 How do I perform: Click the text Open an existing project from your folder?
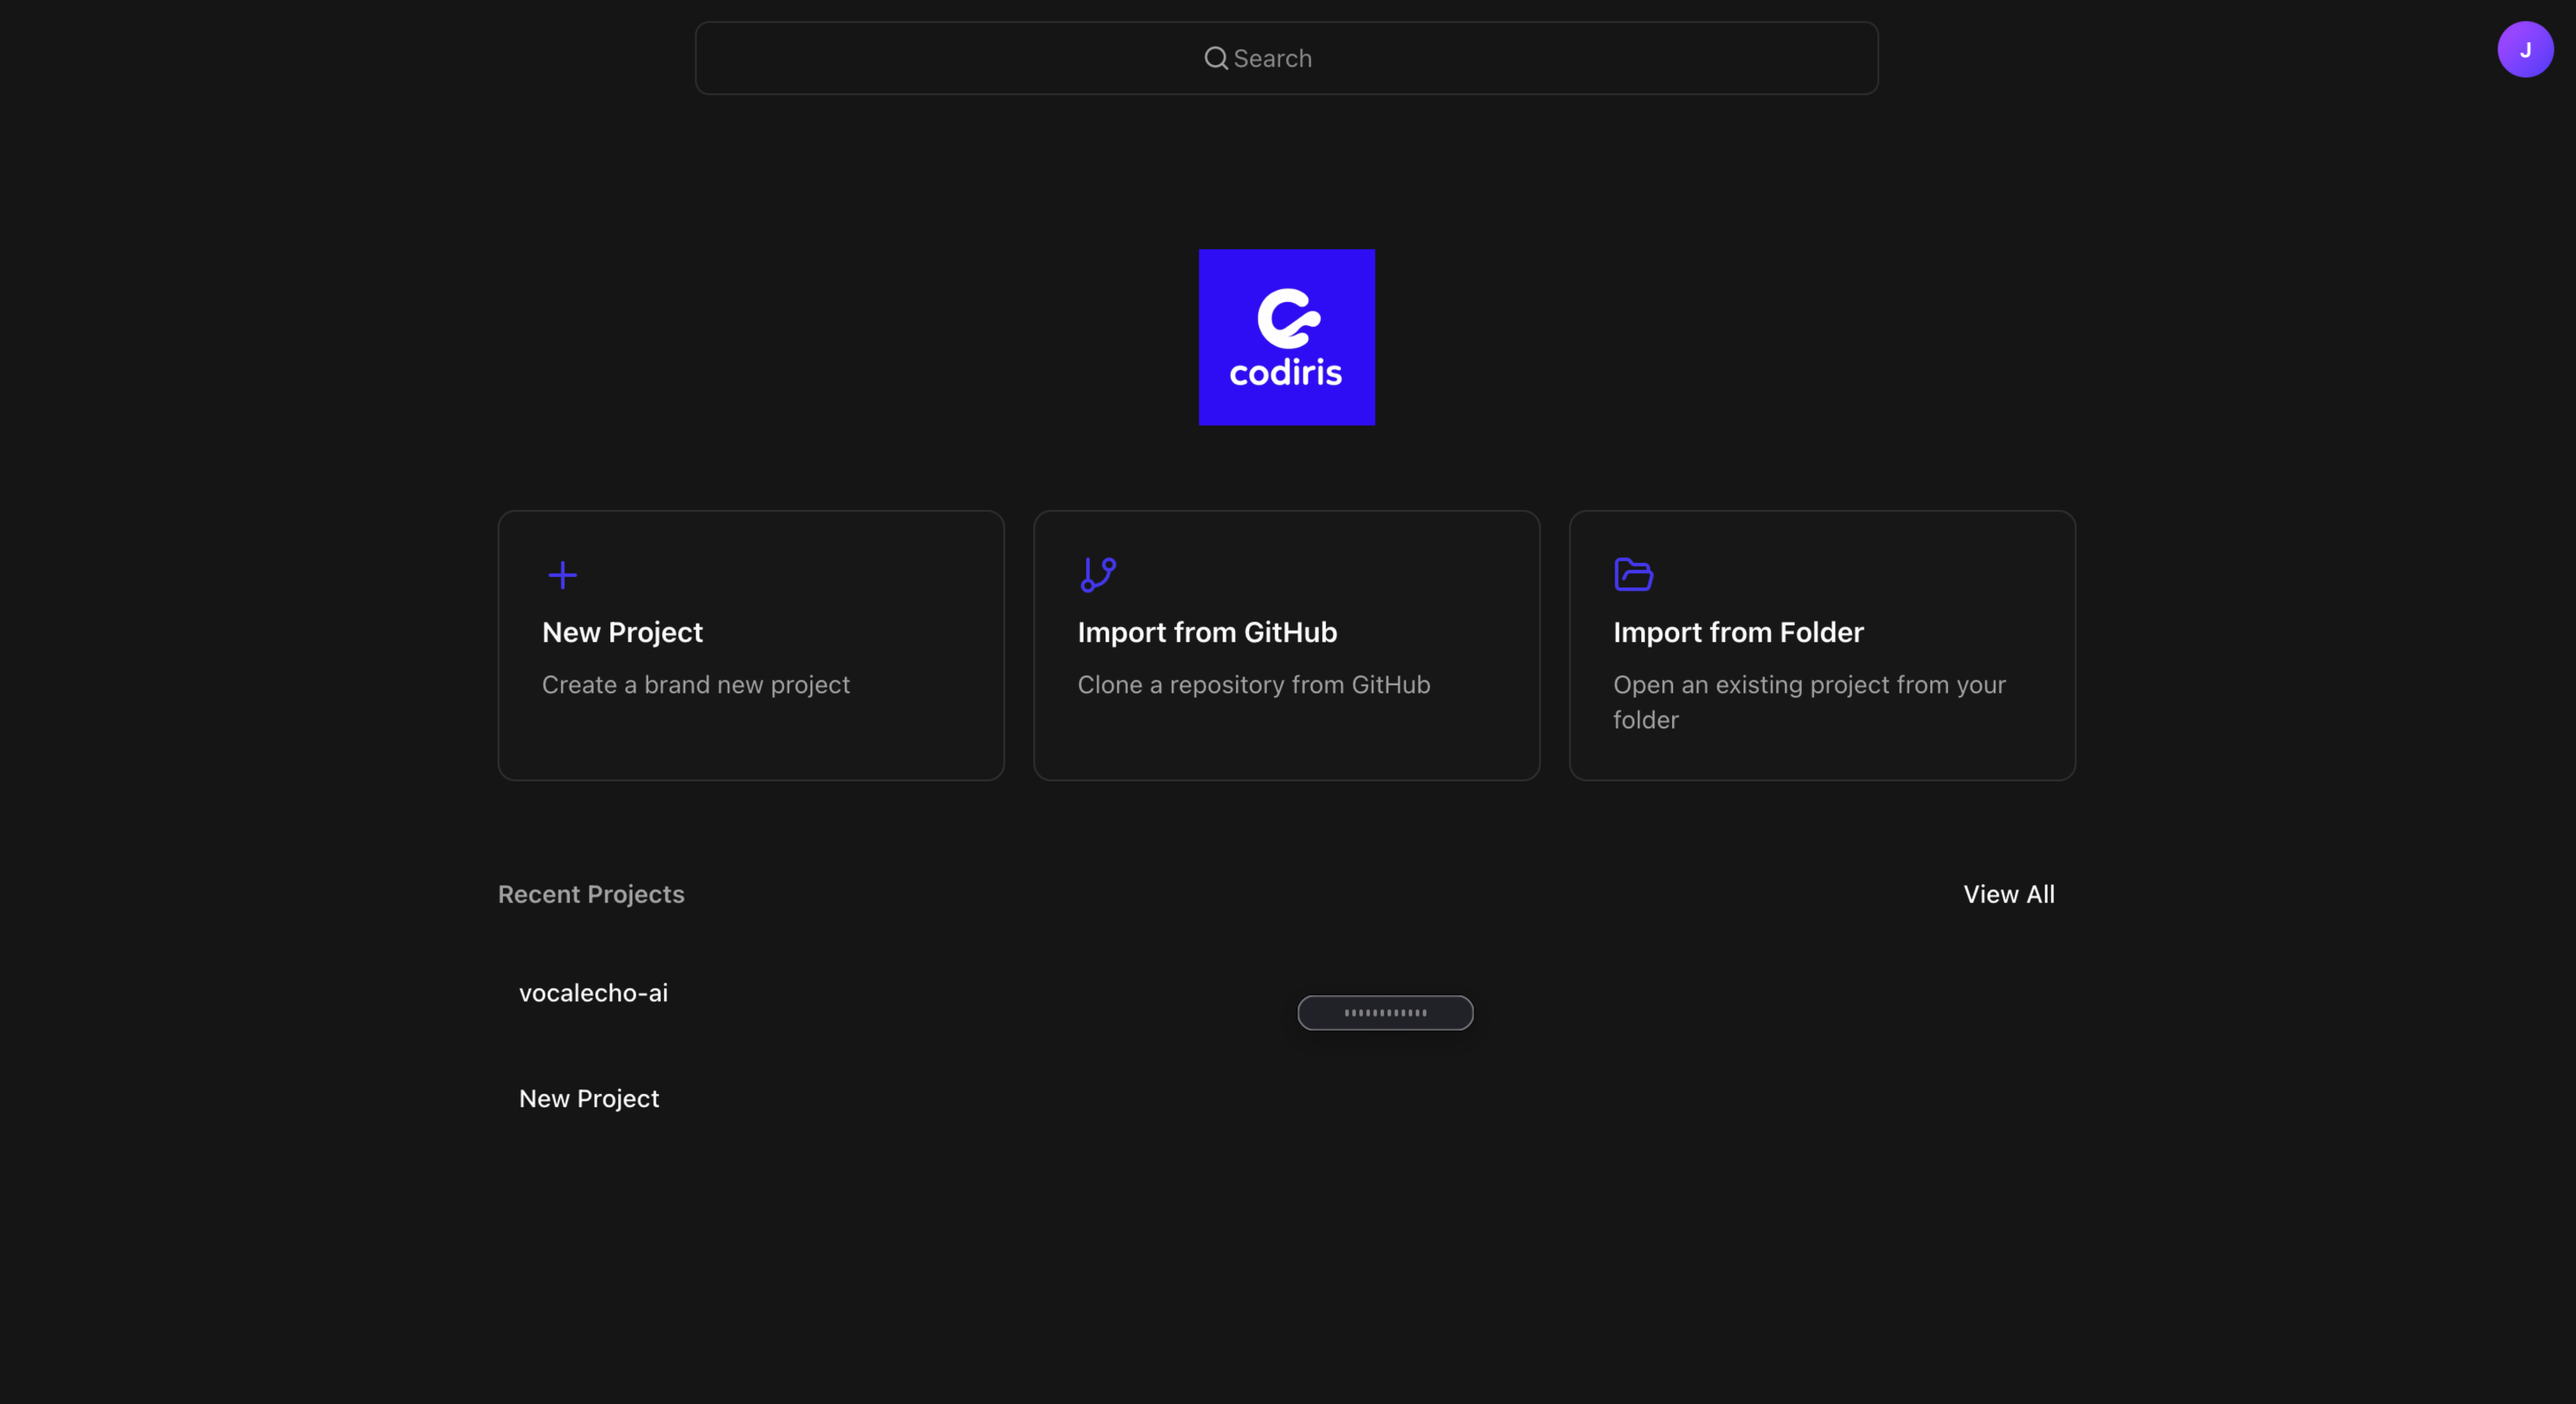(x=1809, y=701)
